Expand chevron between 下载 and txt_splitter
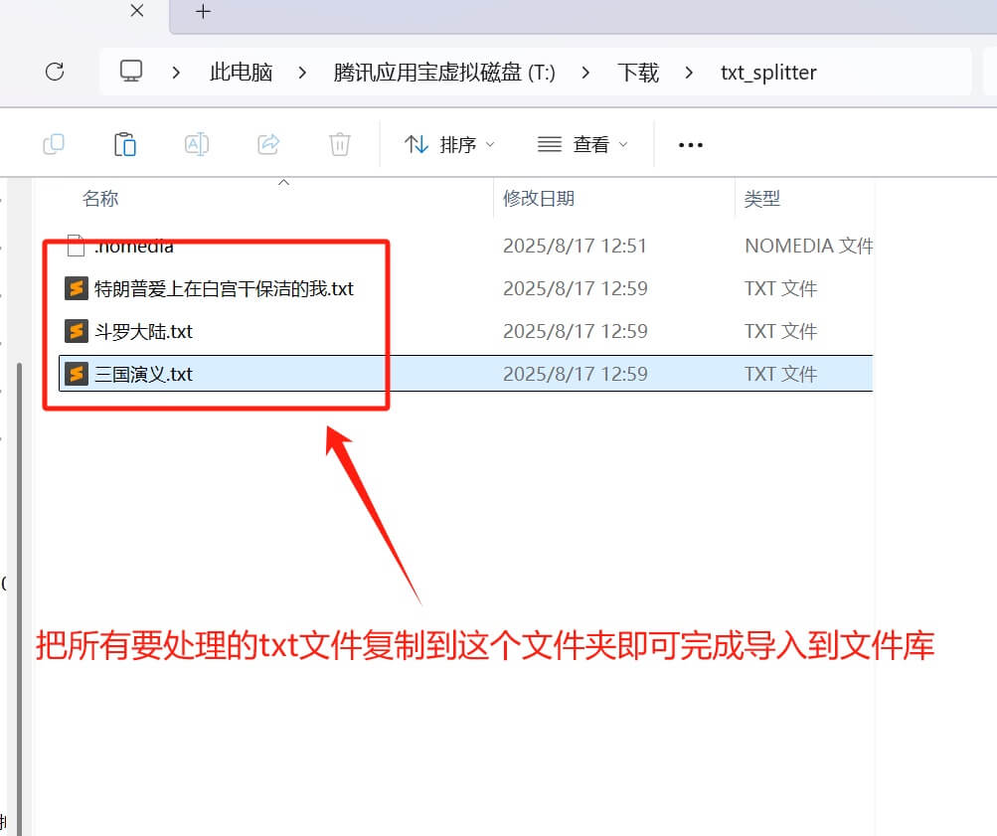This screenshot has width=997, height=836. [x=690, y=73]
